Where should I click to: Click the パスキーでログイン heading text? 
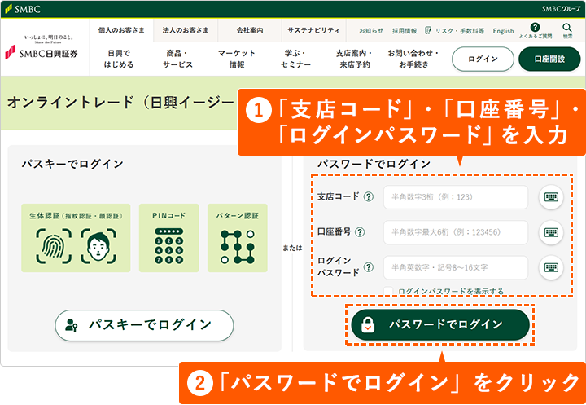click(x=72, y=164)
